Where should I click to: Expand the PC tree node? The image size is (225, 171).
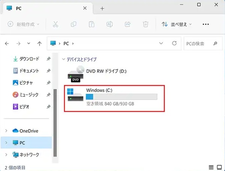6,142
